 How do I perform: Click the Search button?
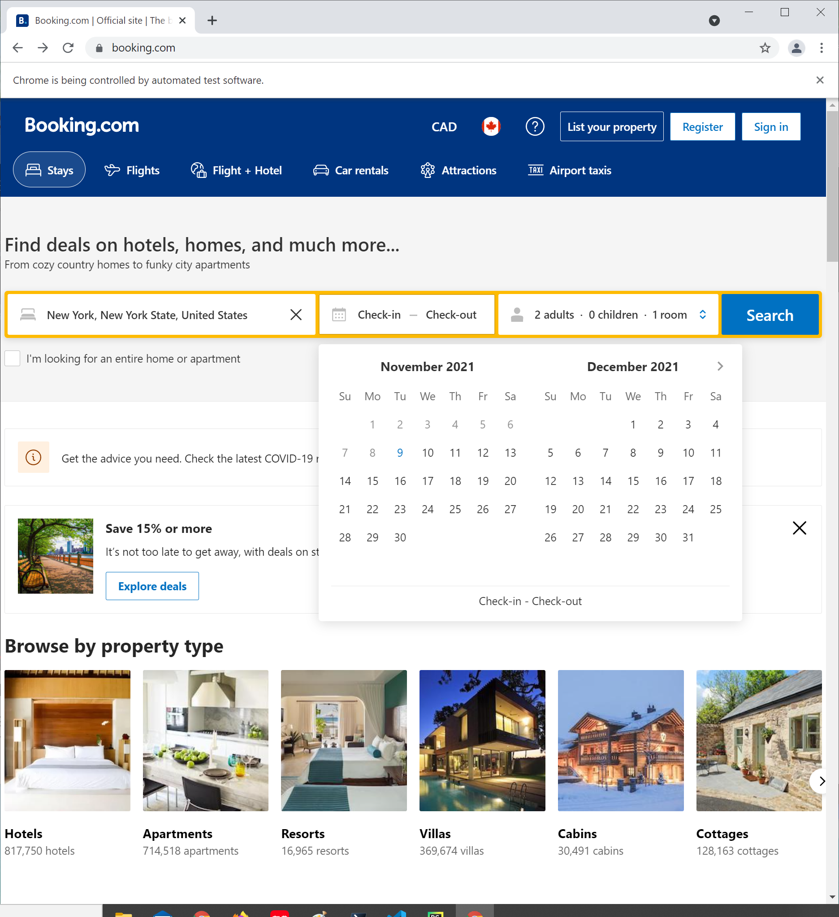point(770,315)
